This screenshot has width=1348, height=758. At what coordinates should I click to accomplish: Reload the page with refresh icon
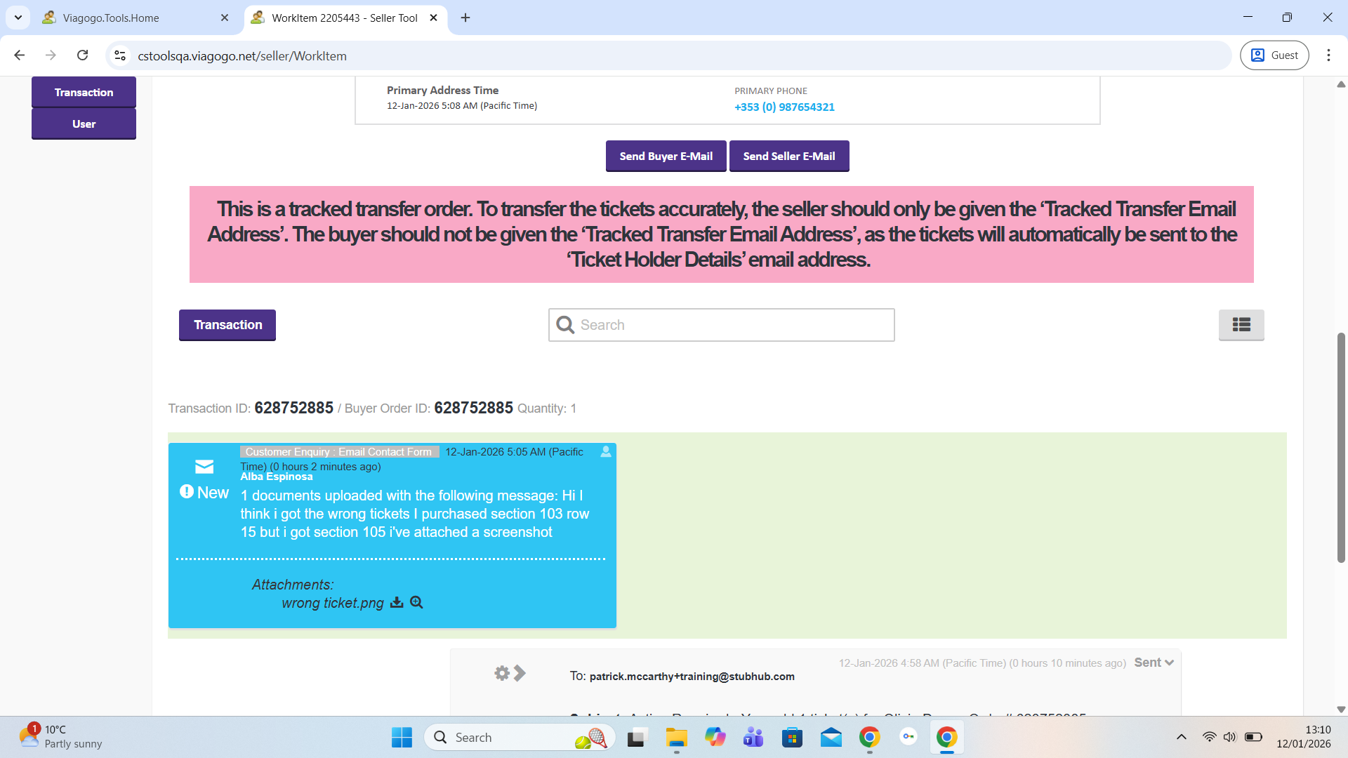click(x=83, y=55)
